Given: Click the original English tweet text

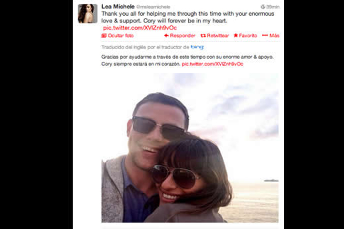Looking at the screenshot, I should tap(188, 17).
